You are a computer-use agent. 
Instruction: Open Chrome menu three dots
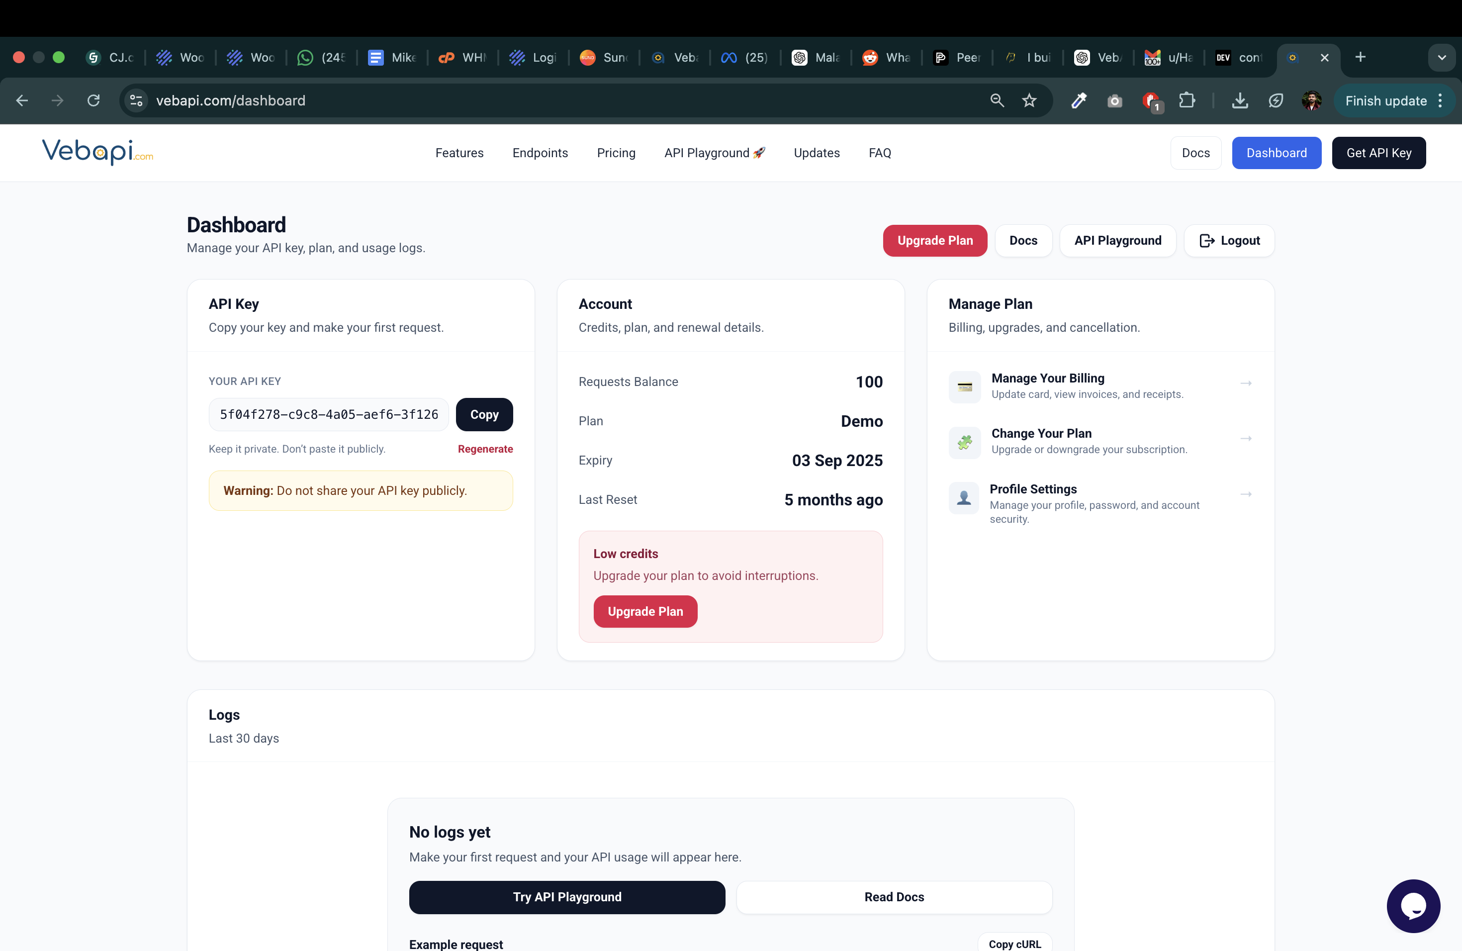tap(1441, 100)
